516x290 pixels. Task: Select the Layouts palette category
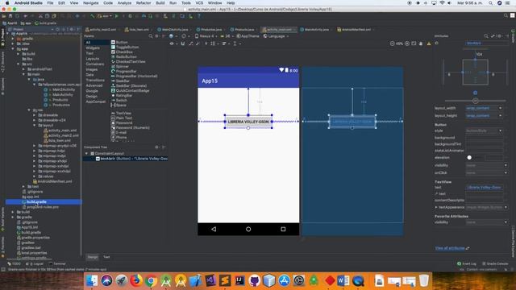(x=93, y=59)
